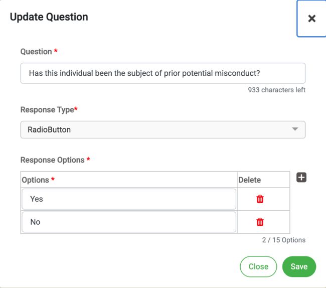326x288 pixels.
Task: Click the Options column header
Action: [35, 180]
